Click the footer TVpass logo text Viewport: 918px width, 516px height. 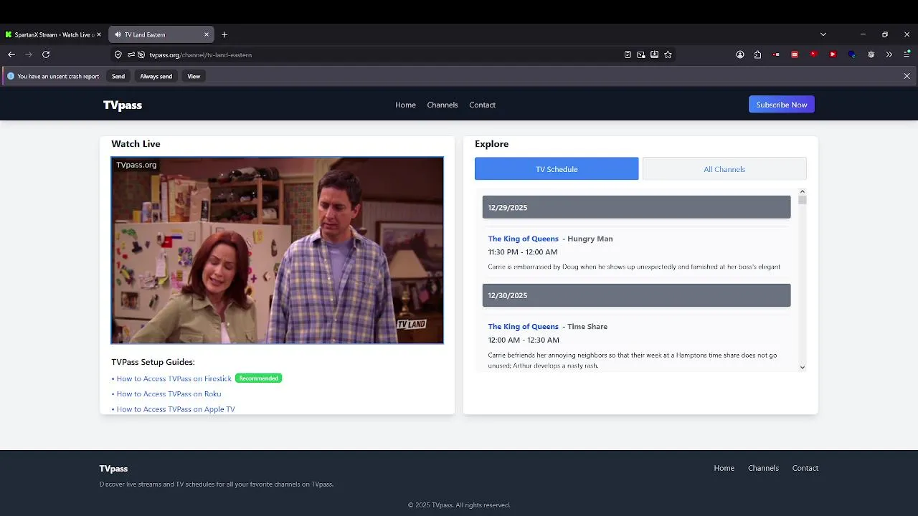(x=113, y=469)
